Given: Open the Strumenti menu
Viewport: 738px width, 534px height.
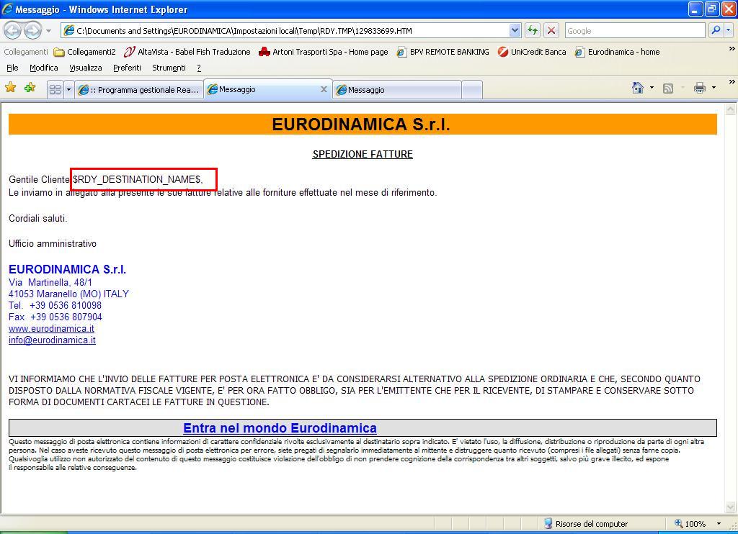Looking at the screenshot, I should point(169,68).
